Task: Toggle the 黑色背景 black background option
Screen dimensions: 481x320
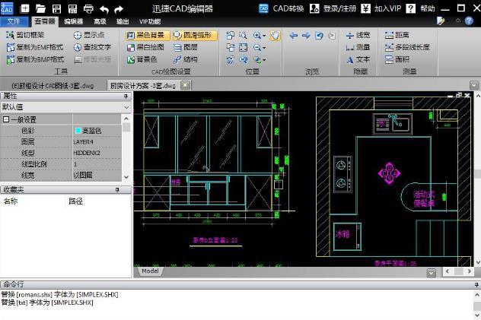Action: pos(148,36)
